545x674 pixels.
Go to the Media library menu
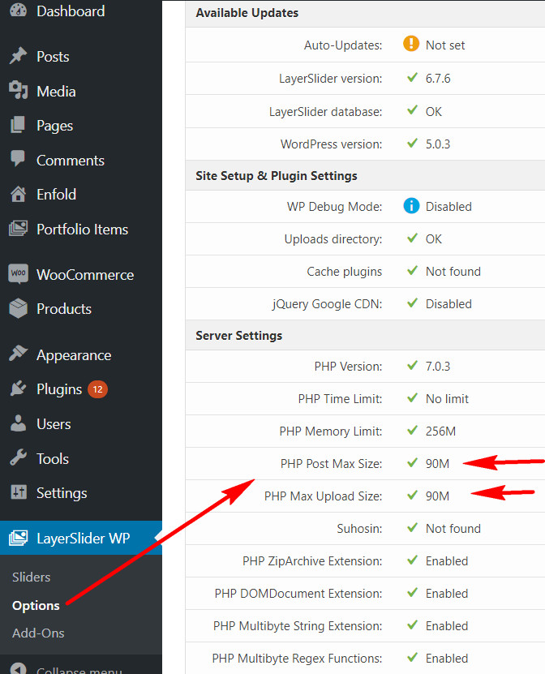tap(56, 91)
